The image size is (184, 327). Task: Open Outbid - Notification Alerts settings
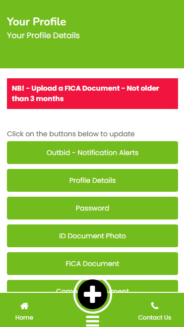tap(92, 153)
